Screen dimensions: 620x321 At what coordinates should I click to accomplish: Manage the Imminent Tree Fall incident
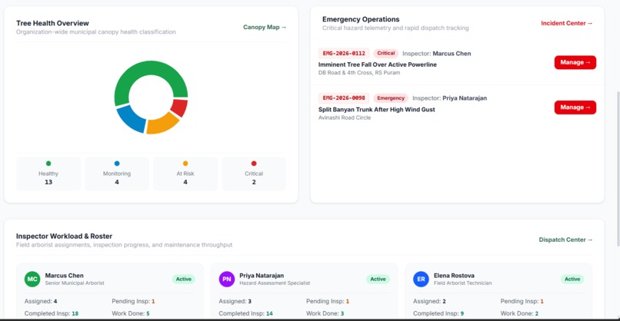click(575, 62)
